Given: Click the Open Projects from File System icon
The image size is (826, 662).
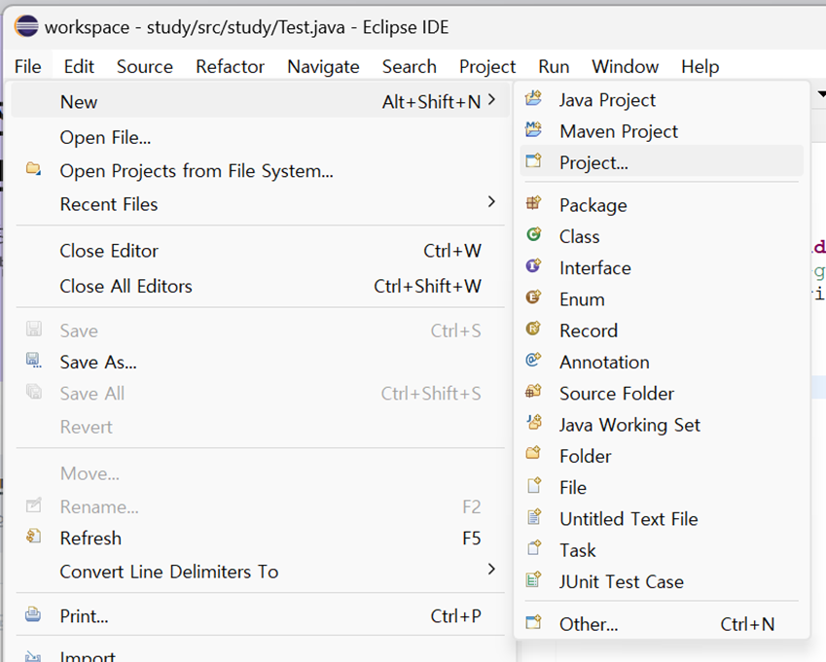Looking at the screenshot, I should click(34, 169).
